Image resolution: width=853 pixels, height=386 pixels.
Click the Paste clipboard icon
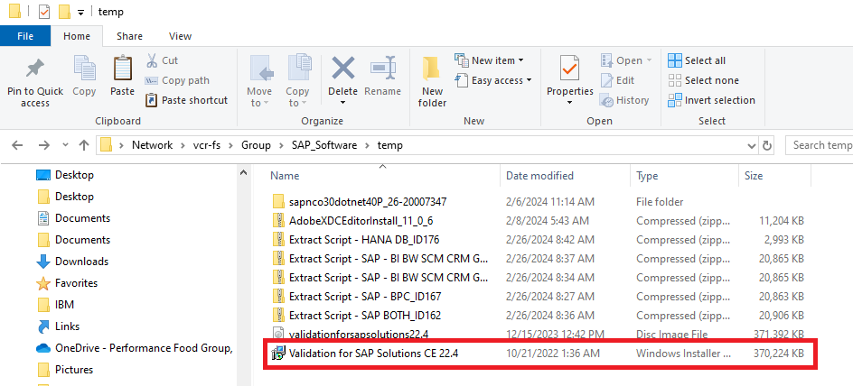click(122, 69)
